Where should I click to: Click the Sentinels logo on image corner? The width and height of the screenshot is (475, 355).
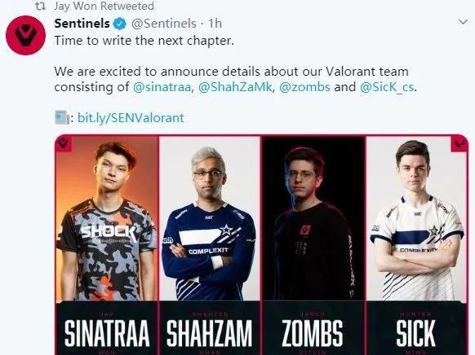point(64,143)
